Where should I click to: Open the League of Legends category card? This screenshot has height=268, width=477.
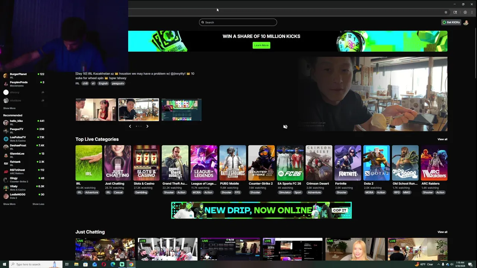coord(204,163)
